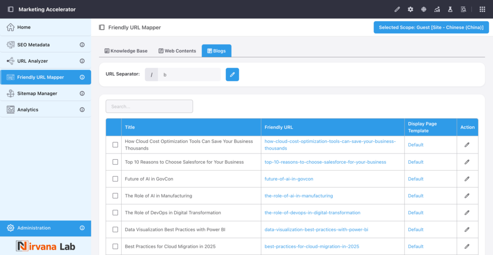The width and height of the screenshot is (493, 255).
Task: Edit row for Future of AI in GovCon
Action: coord(467,179)
